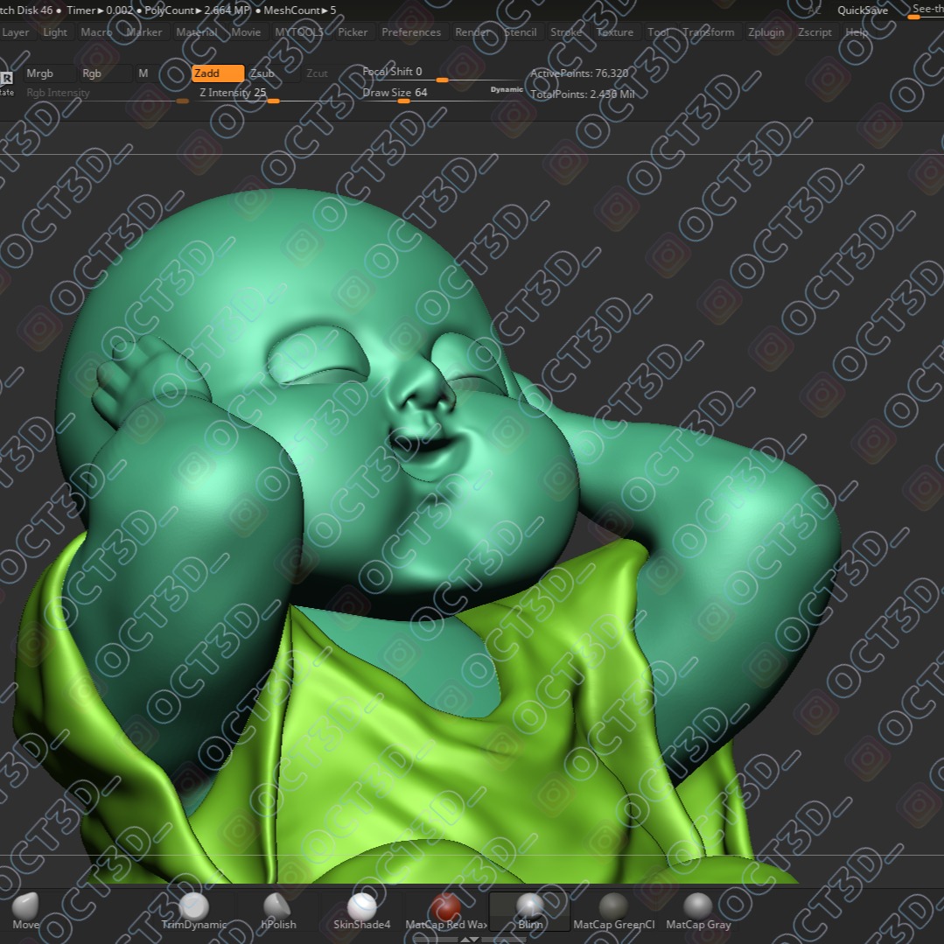The height and width of the screenshot is (944, 944).
Task: Apply the SkinShade4 material
Action: (362, 910)
